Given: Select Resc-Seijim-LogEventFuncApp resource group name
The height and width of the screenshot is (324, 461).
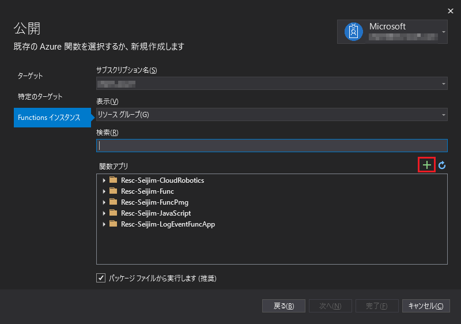Looking at the screenshot, I should [168, 224].
